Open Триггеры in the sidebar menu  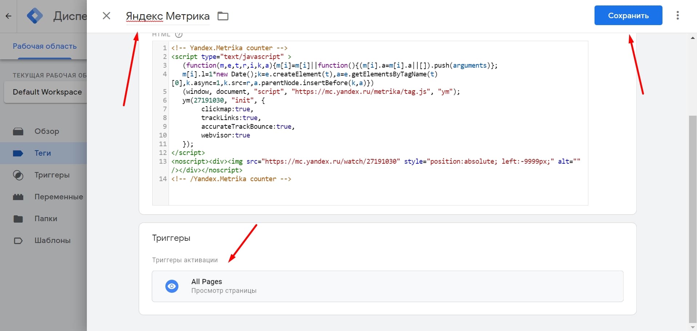click(44, 175)
